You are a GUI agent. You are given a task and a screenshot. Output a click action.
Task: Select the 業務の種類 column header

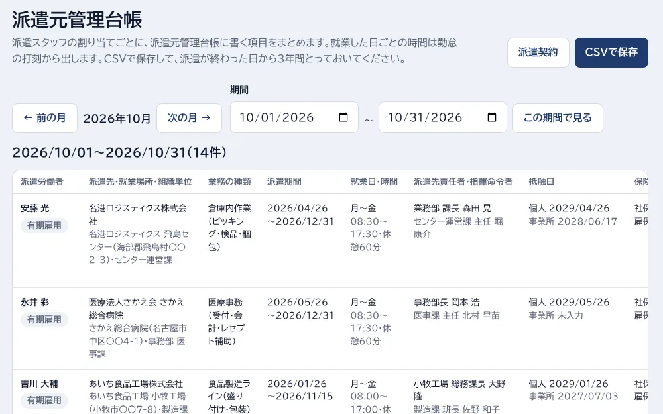229,181
